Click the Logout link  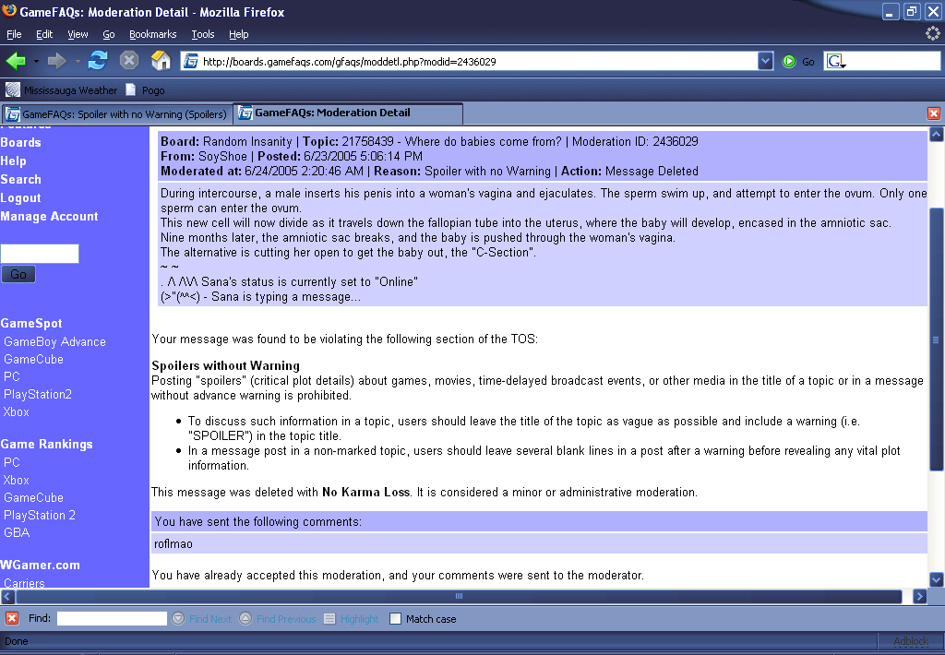tap(20, 198)
